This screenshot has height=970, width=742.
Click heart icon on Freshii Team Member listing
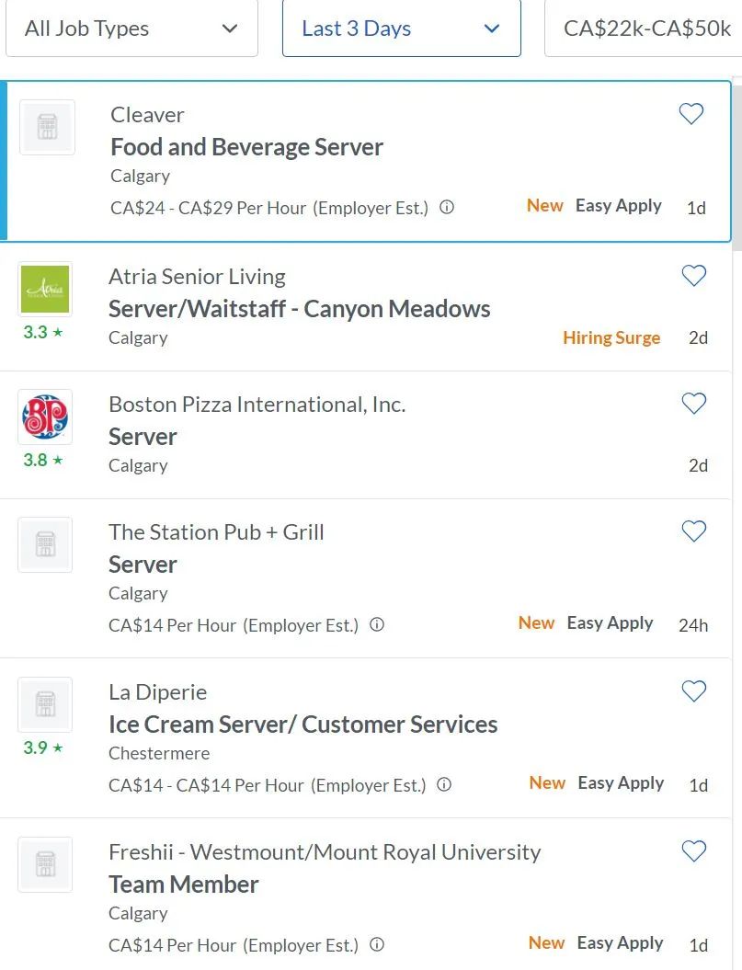coord(693,851)
